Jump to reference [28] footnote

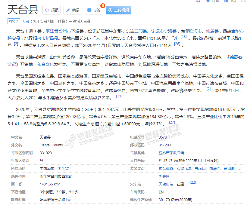pos(183,37)
